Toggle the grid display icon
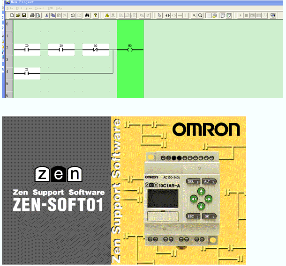The width and height of the screenshot is (286, 266). [x=208, y=15]
